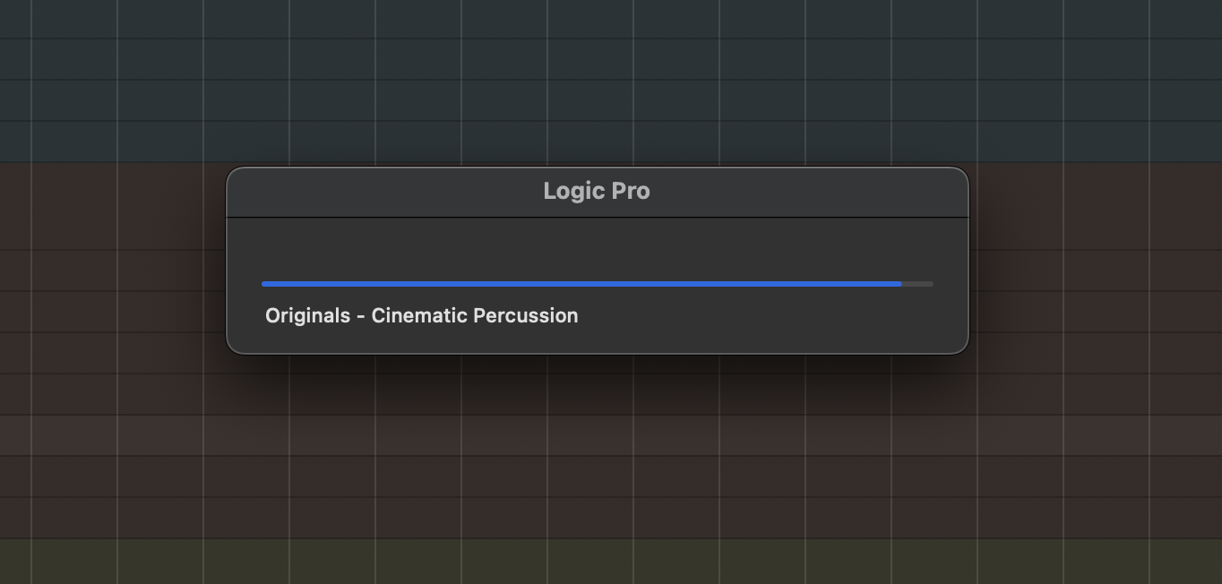Click the blue filled part of progress bar
This screenshot has height=584, width=1222.
point(581,284)
